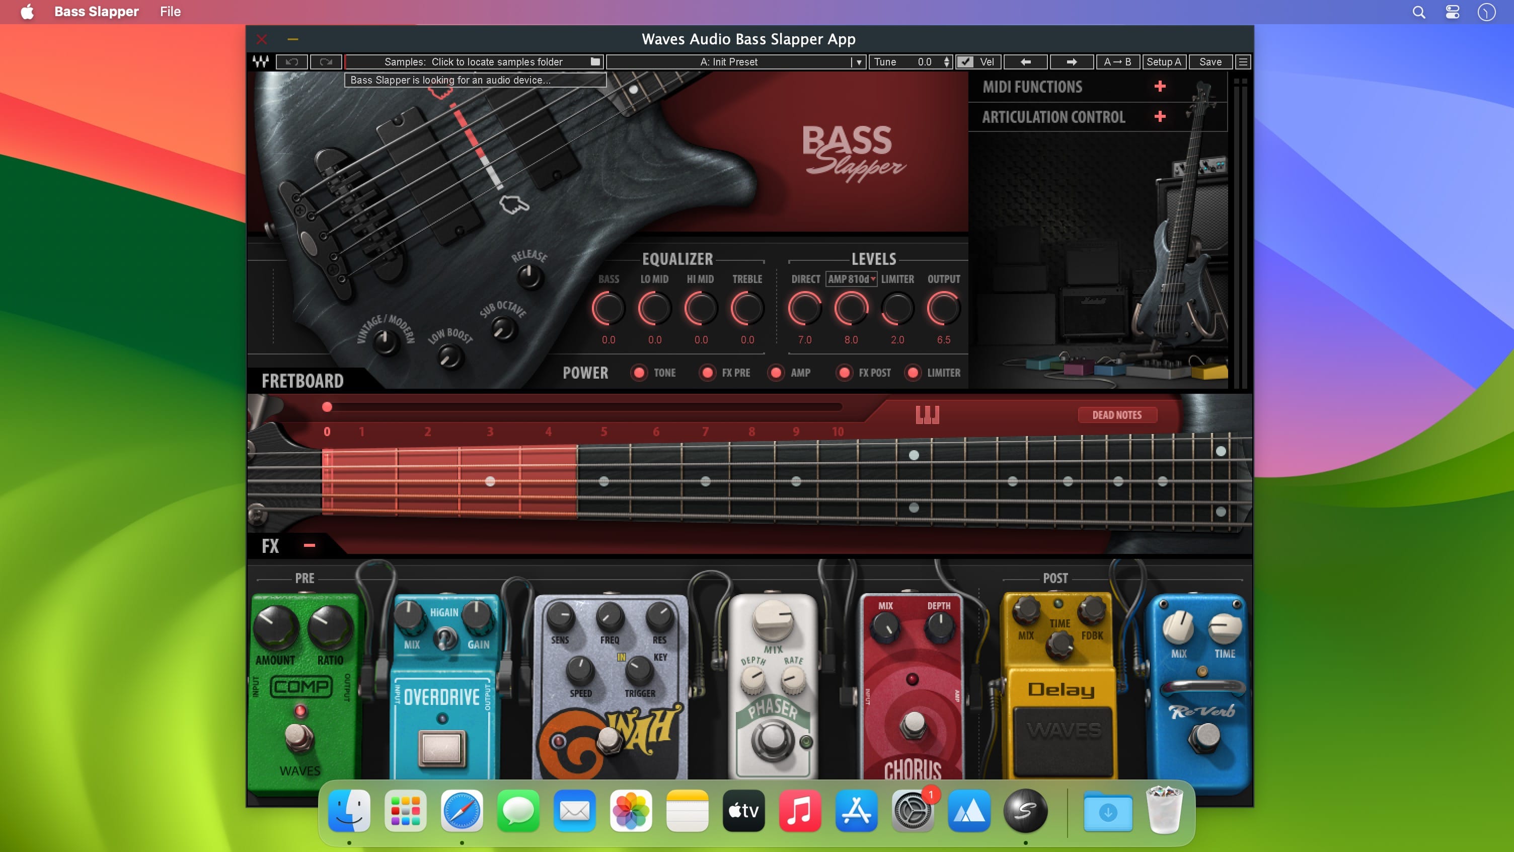Toggle the FX PRE power button
Image resolution: width=1514 pixels, height=852 pixels.
tap(708, 373)
